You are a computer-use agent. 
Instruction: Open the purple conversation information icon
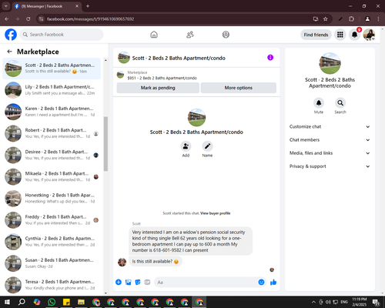point(270,58)
